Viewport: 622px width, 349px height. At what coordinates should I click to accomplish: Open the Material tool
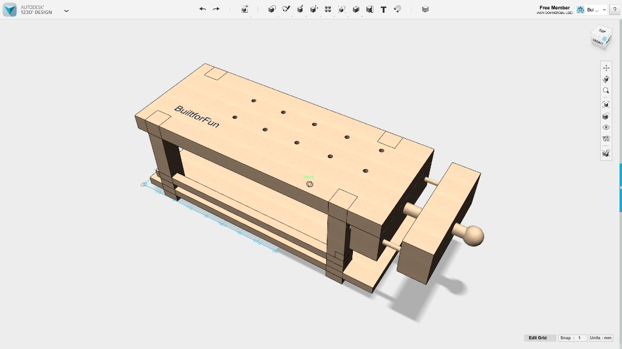click(x=425, y=9)
